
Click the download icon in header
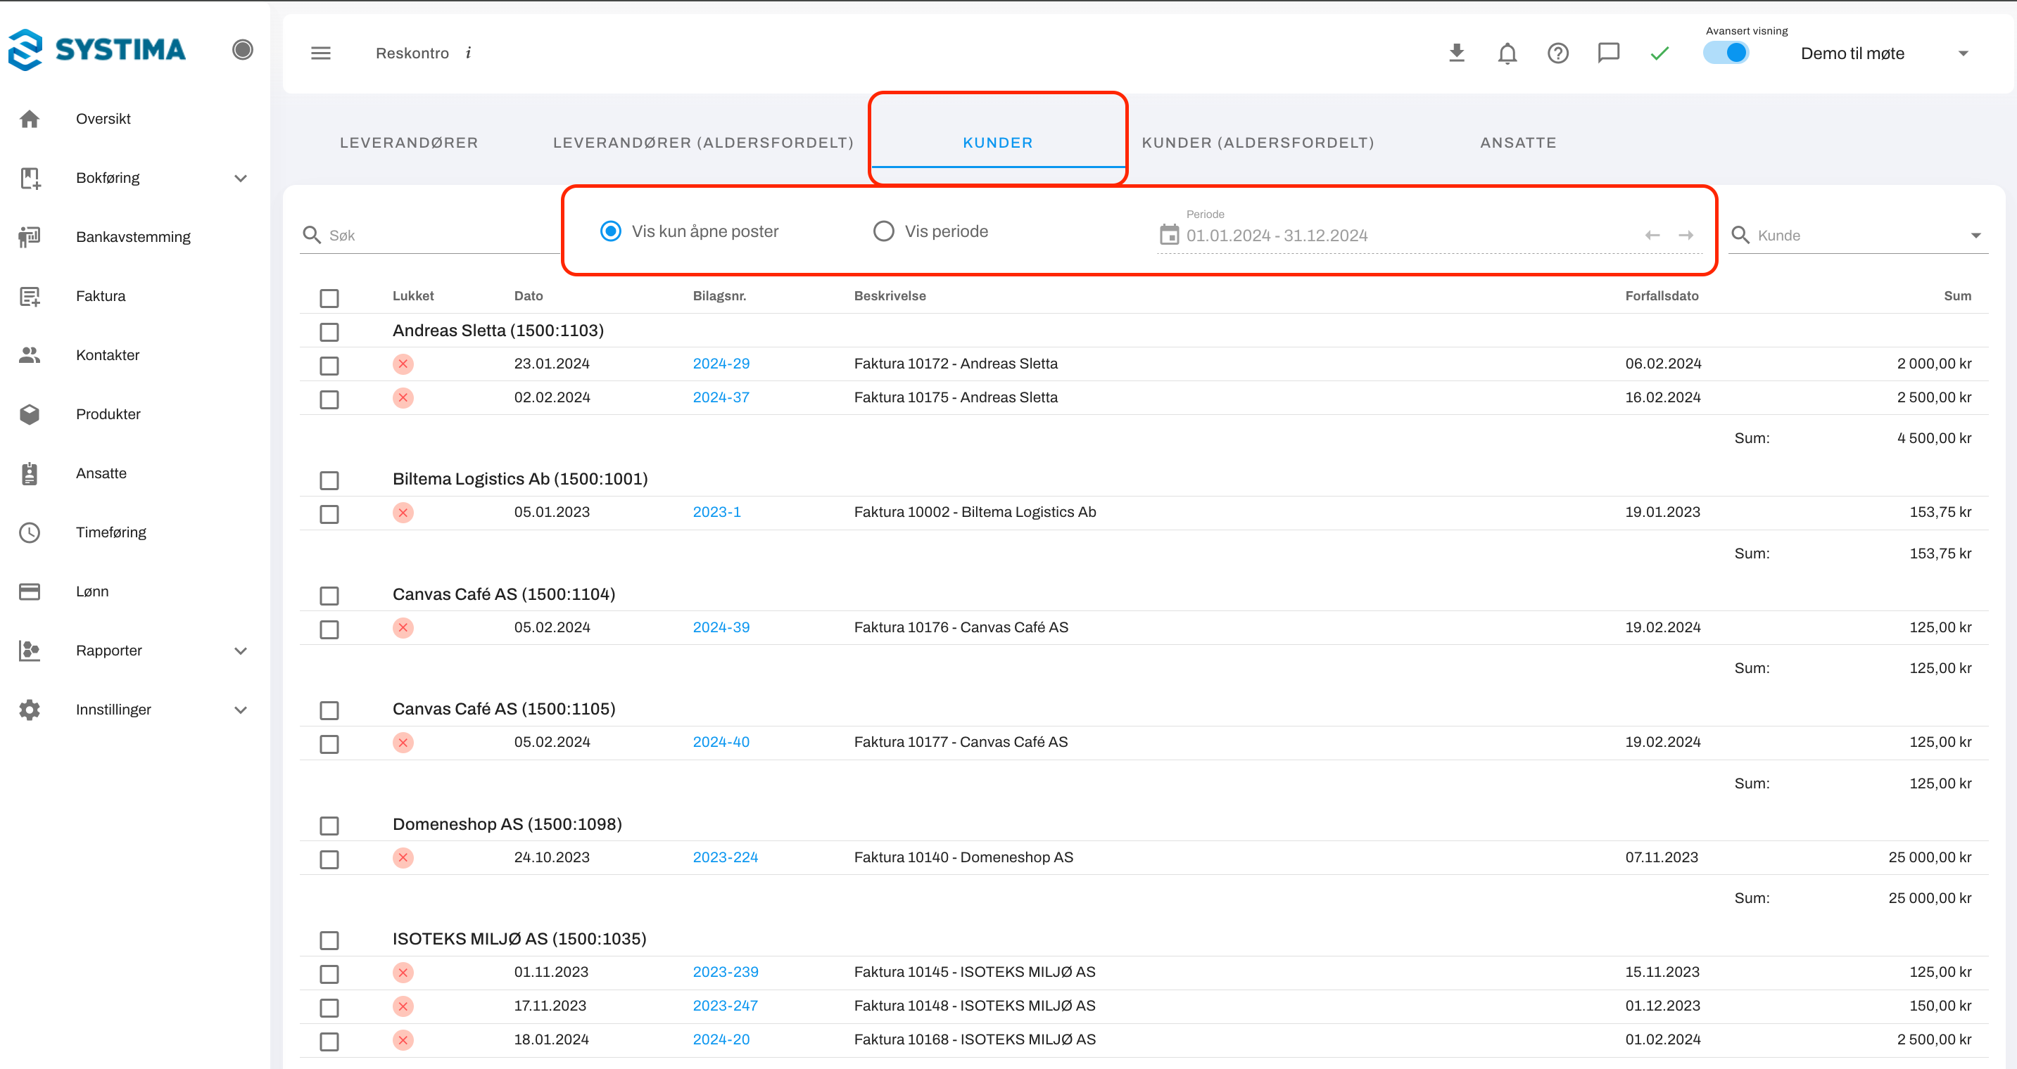pos(1456,53)
